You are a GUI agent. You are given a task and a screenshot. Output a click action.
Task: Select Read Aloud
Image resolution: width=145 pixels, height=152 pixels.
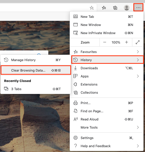coord(106,119)
